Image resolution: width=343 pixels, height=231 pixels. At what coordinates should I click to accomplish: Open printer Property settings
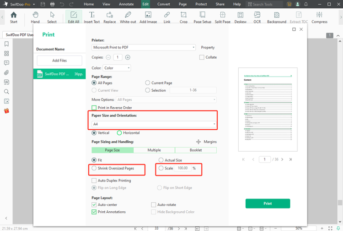pyautogui.click(x=208, y=47)
